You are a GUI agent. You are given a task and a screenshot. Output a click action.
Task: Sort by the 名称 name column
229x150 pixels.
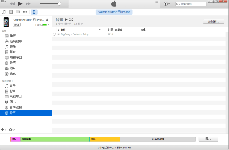click(63, 30)
